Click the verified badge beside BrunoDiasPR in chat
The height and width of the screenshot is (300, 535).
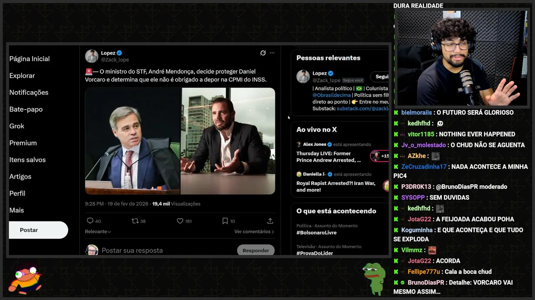coord(403,282)
